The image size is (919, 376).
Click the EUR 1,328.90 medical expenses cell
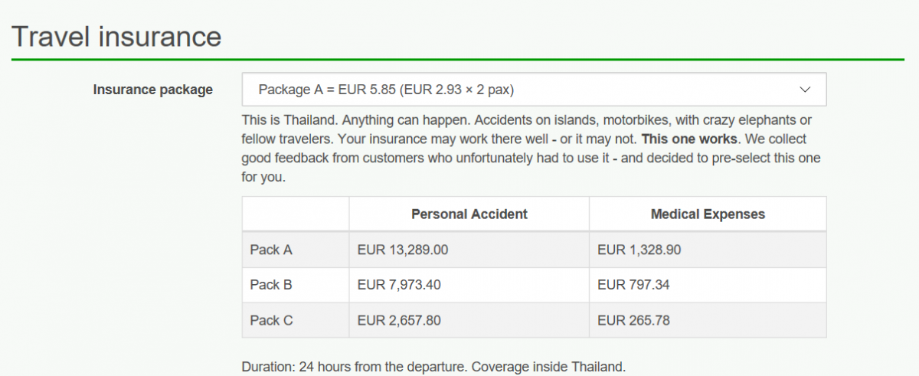click(x=639, y=250)
